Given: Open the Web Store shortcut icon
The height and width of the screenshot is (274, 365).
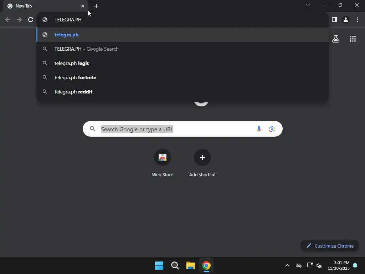Looking at the screenshot, I should pos(163,157).
